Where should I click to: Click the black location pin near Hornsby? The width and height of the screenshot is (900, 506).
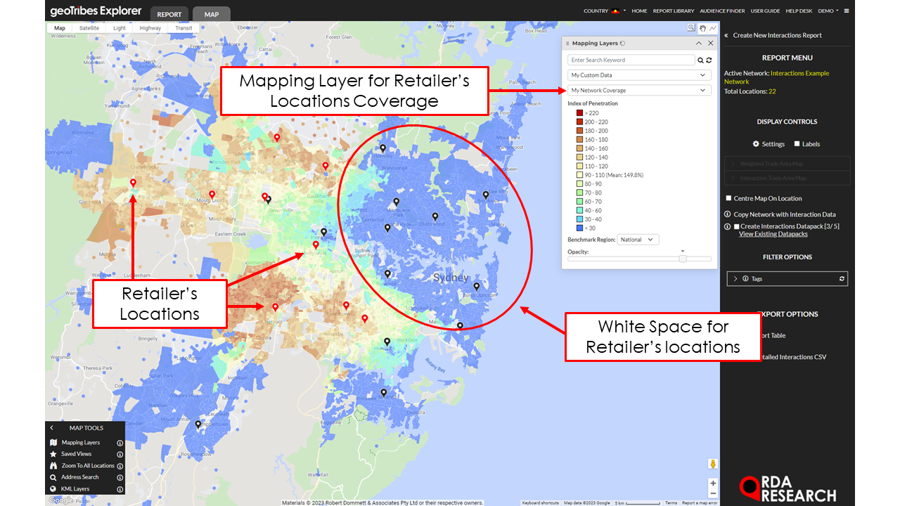coord(383,148)
